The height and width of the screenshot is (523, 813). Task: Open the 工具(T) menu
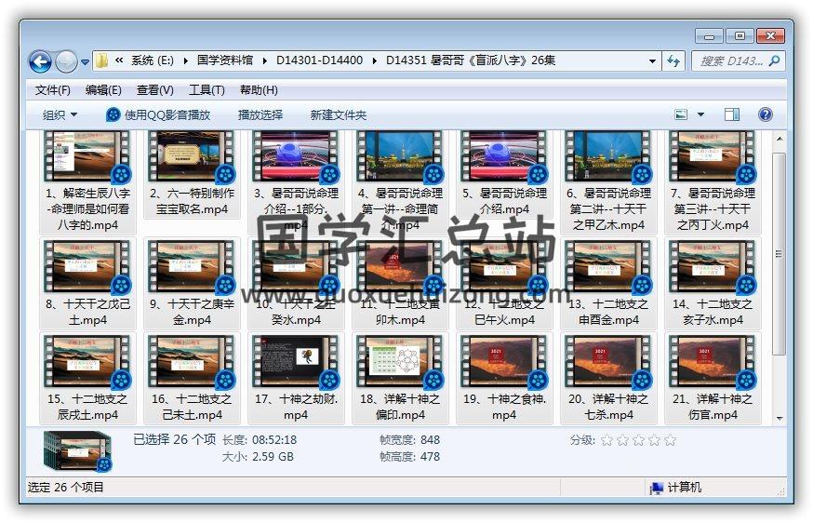click(x=207, y=90)
